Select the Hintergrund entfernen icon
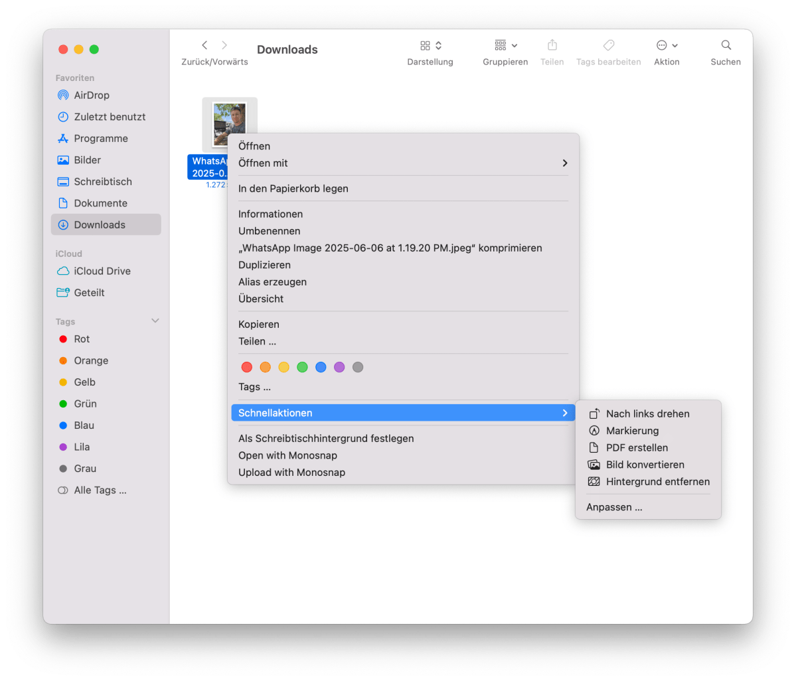This screenshot has height=681, width=796. (593, 481)
